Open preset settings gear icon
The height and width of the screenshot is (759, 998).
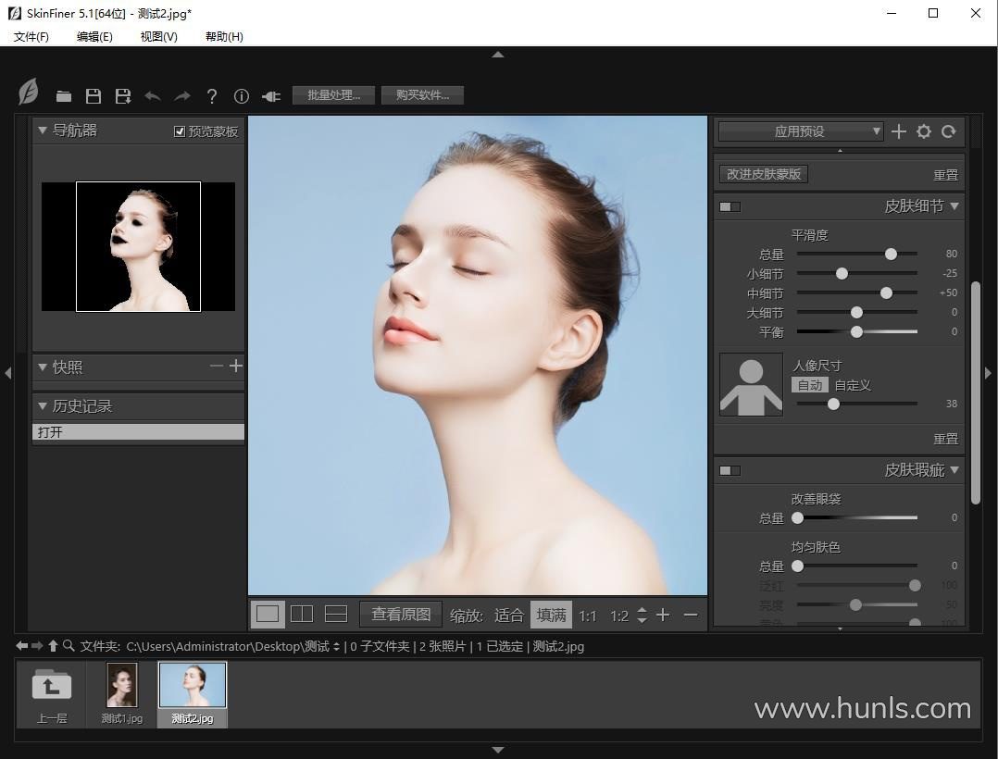[x=923, y=131]
